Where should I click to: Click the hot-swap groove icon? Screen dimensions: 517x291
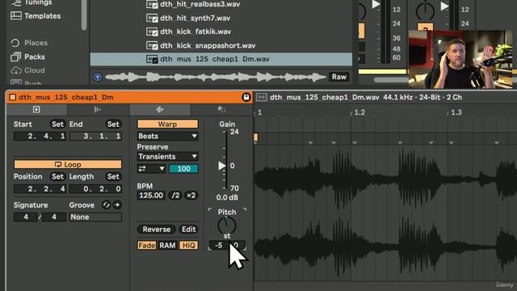(106, 205)
